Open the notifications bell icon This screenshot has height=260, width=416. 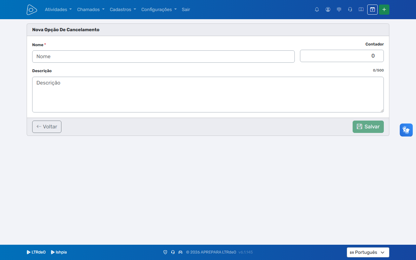coord(317,9)
